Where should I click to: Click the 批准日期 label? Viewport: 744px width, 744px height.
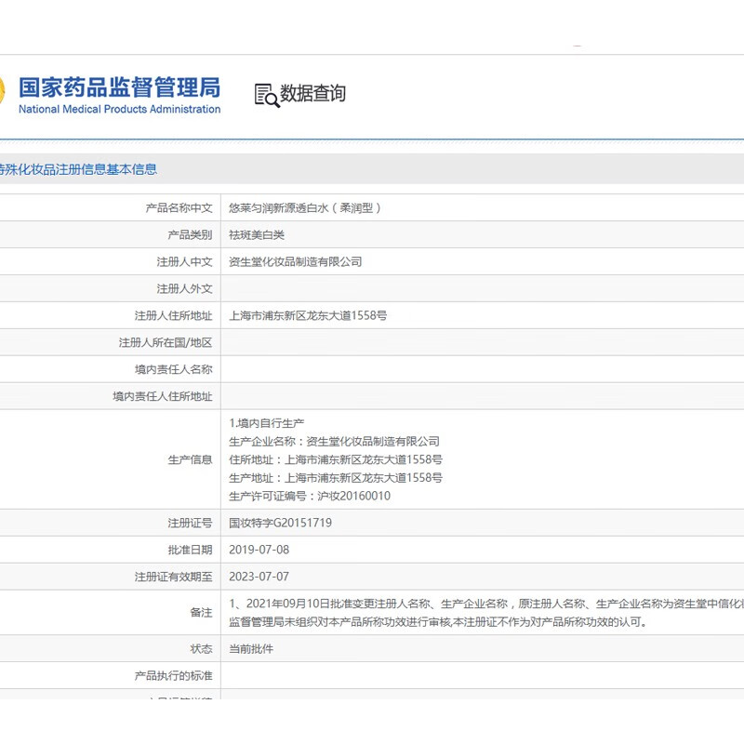tap(190, 551)
